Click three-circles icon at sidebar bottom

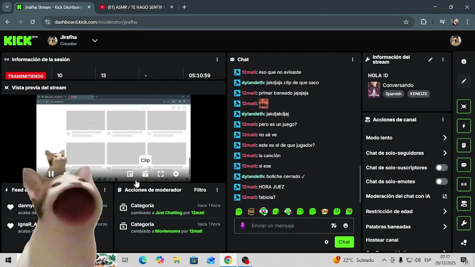pos(464,243)
